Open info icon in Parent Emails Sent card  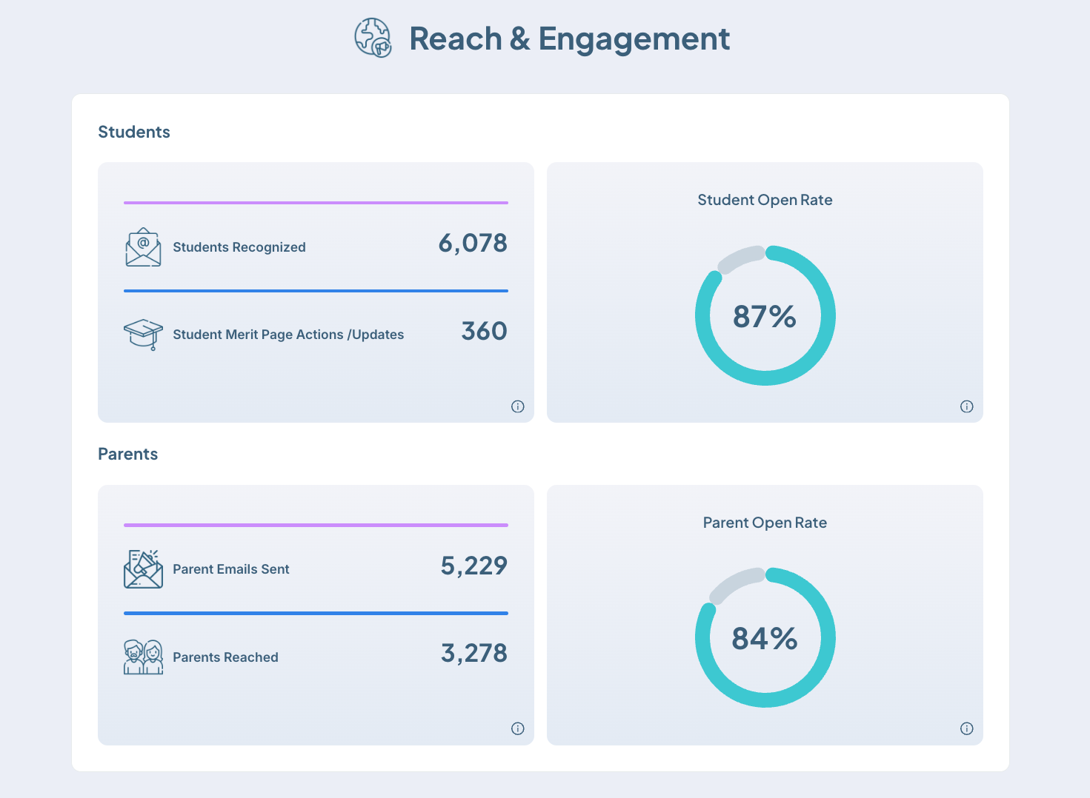[x=518, y=728]
